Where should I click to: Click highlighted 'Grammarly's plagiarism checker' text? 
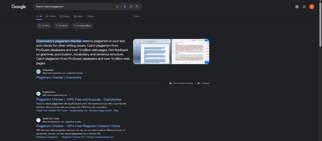pos(59,41)
